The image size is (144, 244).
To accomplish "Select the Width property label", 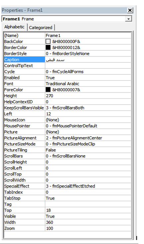I will [x=10, y=222].
